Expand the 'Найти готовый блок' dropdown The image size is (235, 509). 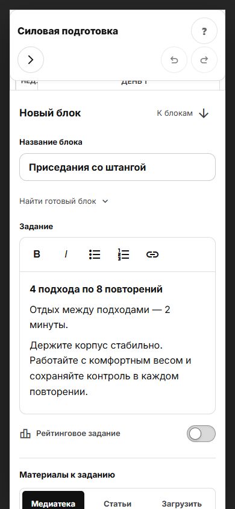click(x=63, y=201)
